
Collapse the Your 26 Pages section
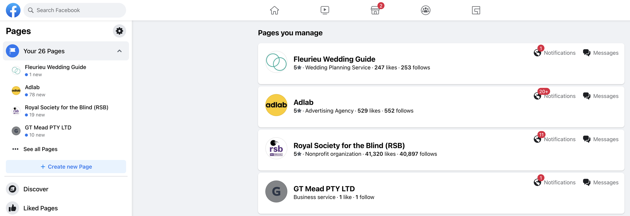[x=119, y=51]
